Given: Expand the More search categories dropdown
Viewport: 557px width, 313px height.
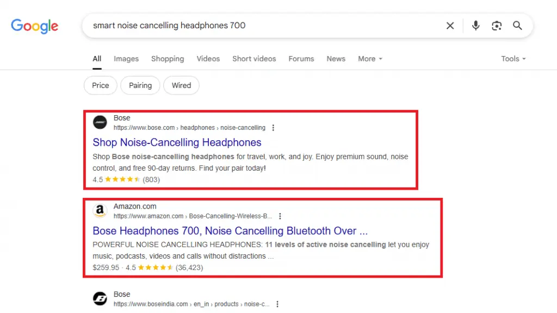Looking at the screenshot, I should pyautogui.click(x=370, y=59).
